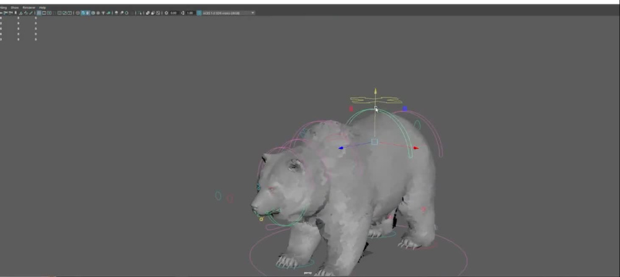Click the lock camera icon
620x277 pixels.
(5, 12)
